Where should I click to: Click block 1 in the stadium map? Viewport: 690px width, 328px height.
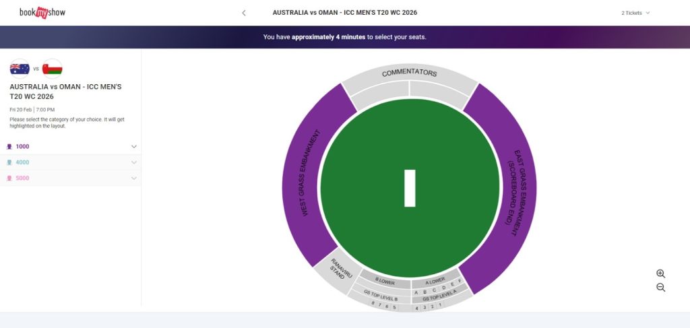[x=440, y=304]
